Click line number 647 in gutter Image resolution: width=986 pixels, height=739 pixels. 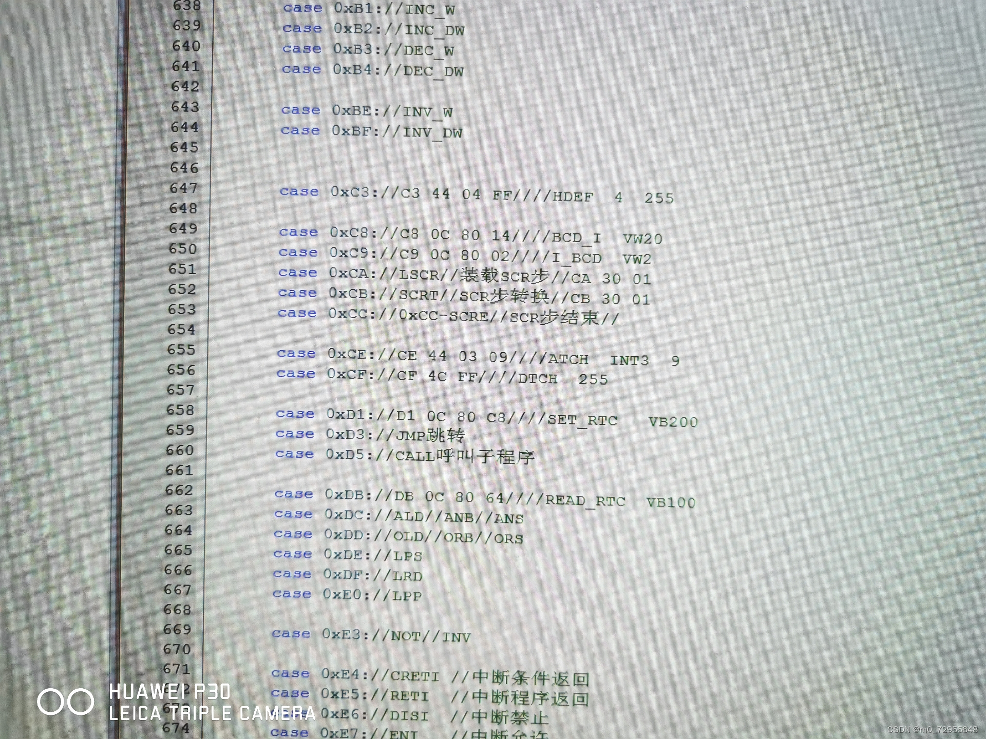[183, 188]
